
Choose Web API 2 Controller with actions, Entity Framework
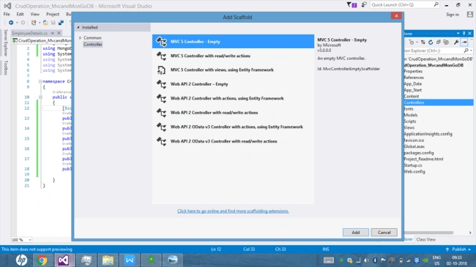point(233,98)
